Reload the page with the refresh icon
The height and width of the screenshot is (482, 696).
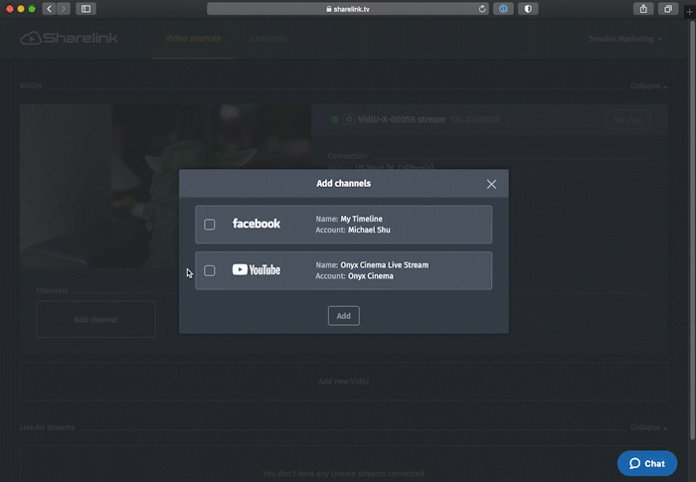[x=482, y=9]
